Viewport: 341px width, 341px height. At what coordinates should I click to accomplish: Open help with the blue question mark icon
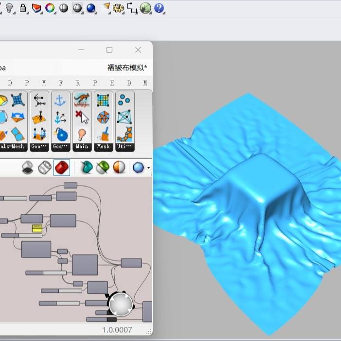[x=159, y=8]
